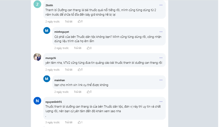Like mainhan's reply about the link

click(88, 92)
